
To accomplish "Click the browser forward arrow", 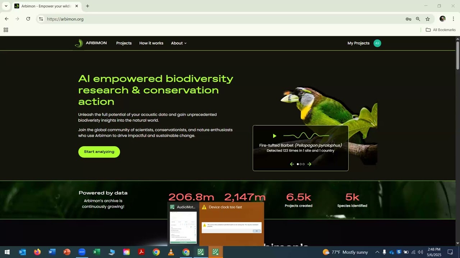I will [17, 19].
